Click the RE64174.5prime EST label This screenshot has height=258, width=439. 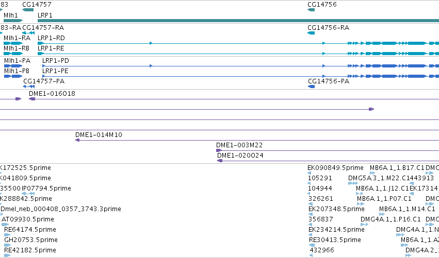pos(30,230)
